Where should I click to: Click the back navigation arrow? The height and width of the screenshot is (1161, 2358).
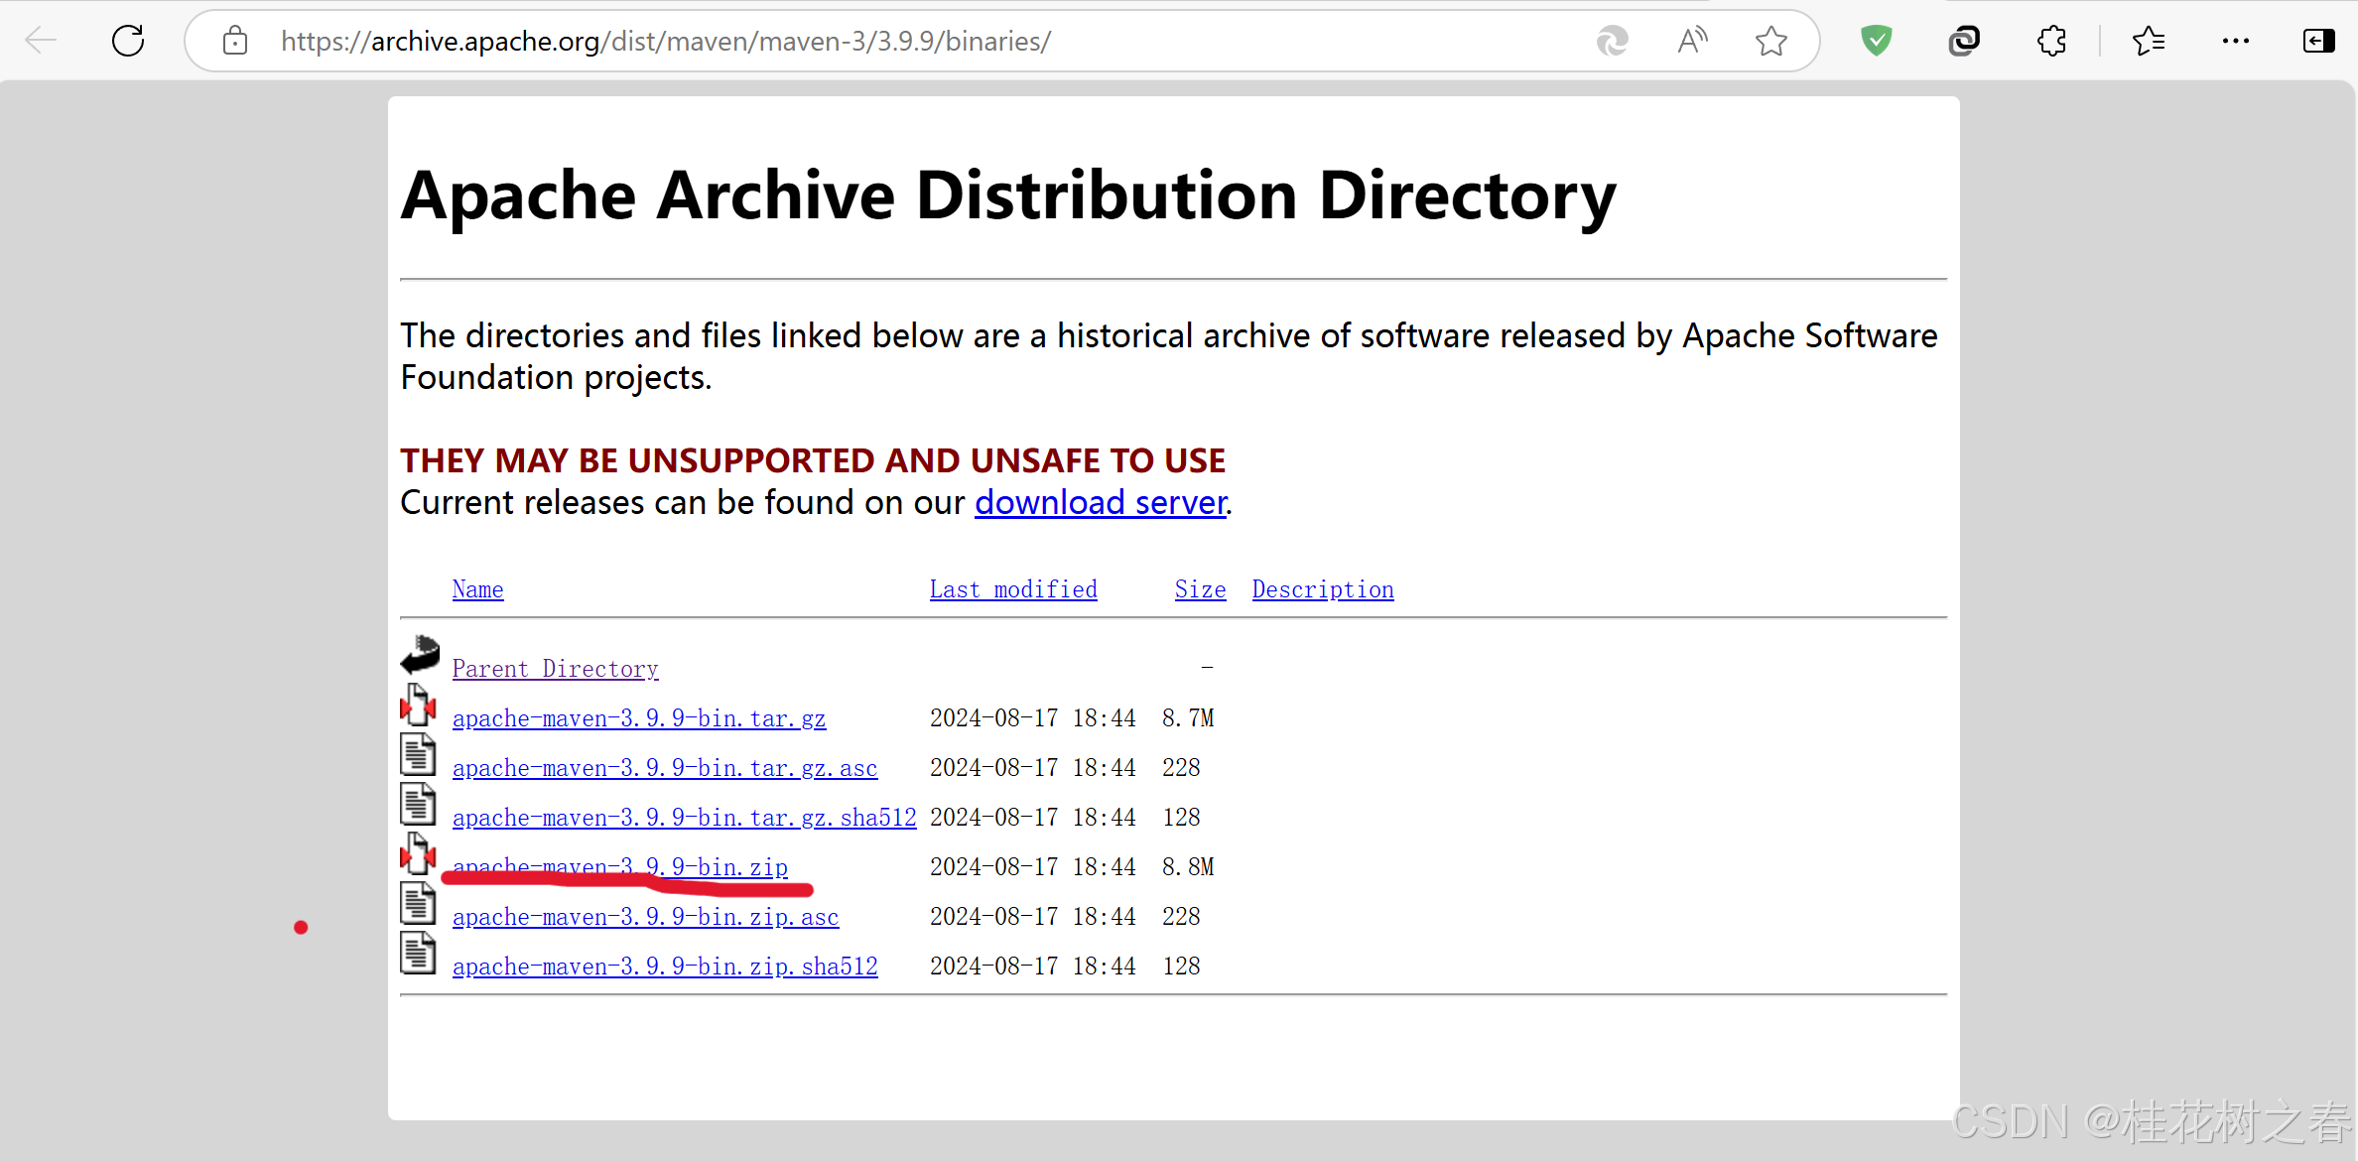(x=41, y=41)
